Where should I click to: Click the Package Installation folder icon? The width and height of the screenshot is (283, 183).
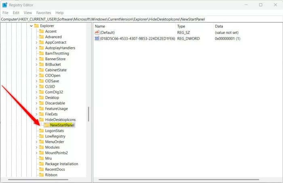[42, 164]
